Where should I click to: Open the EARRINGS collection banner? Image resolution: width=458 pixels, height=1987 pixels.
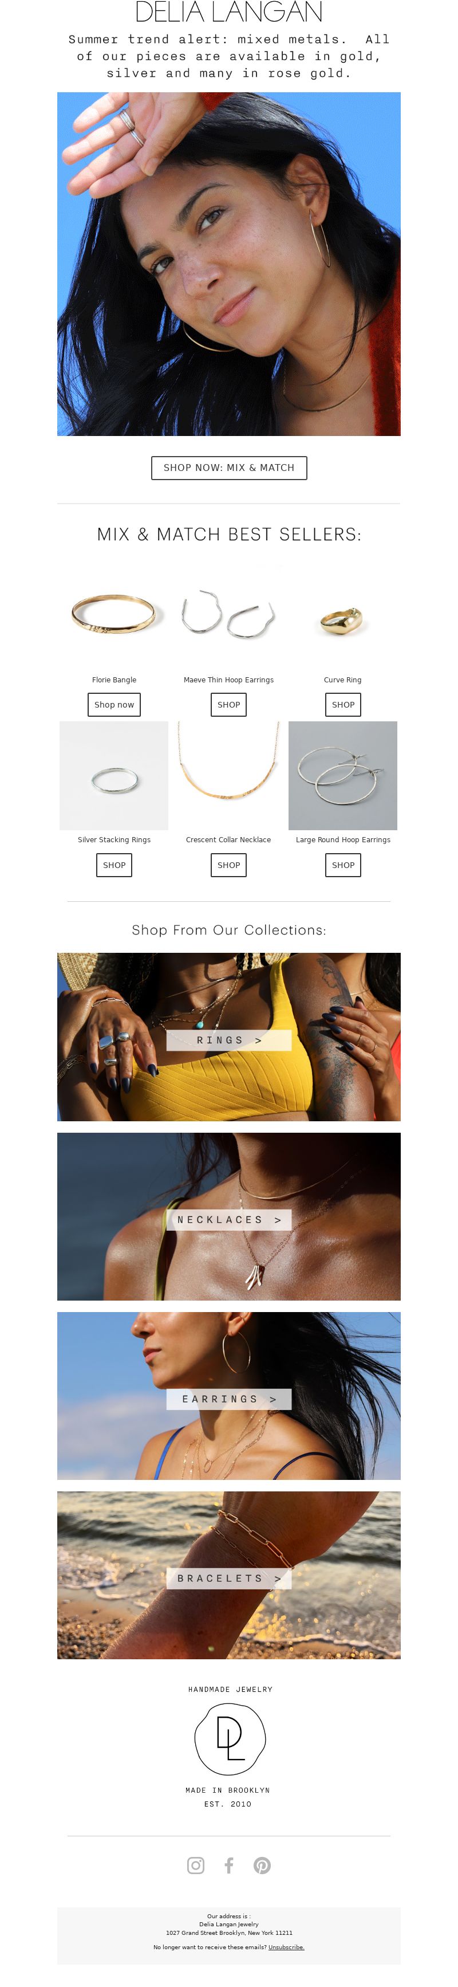pos(229,1395)
